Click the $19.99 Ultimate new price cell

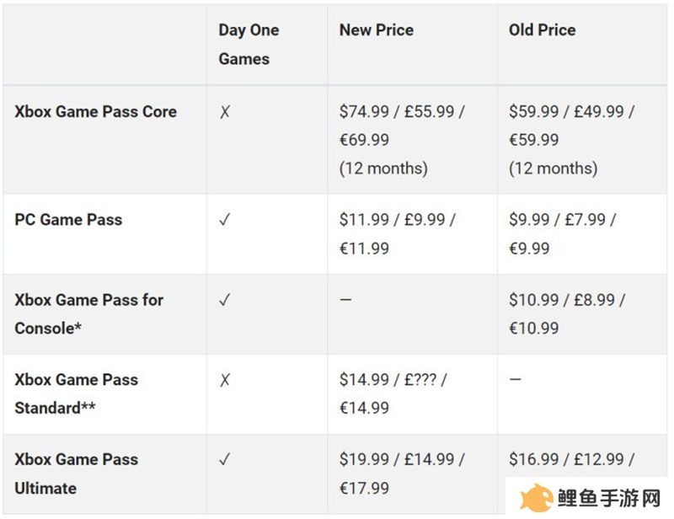(402, 474)
